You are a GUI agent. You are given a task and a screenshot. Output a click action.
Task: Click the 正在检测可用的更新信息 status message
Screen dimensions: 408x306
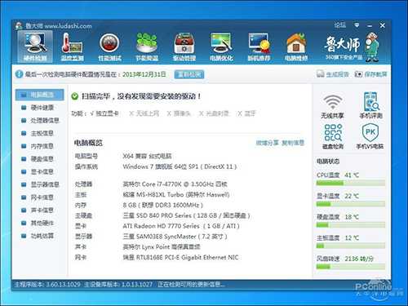click(x=191, y=285)
